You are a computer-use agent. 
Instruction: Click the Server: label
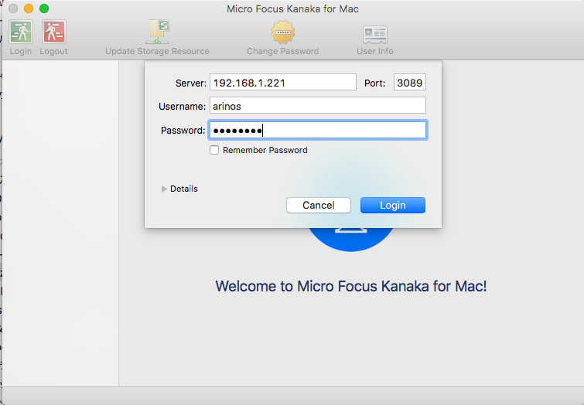[x=191, y=83]
